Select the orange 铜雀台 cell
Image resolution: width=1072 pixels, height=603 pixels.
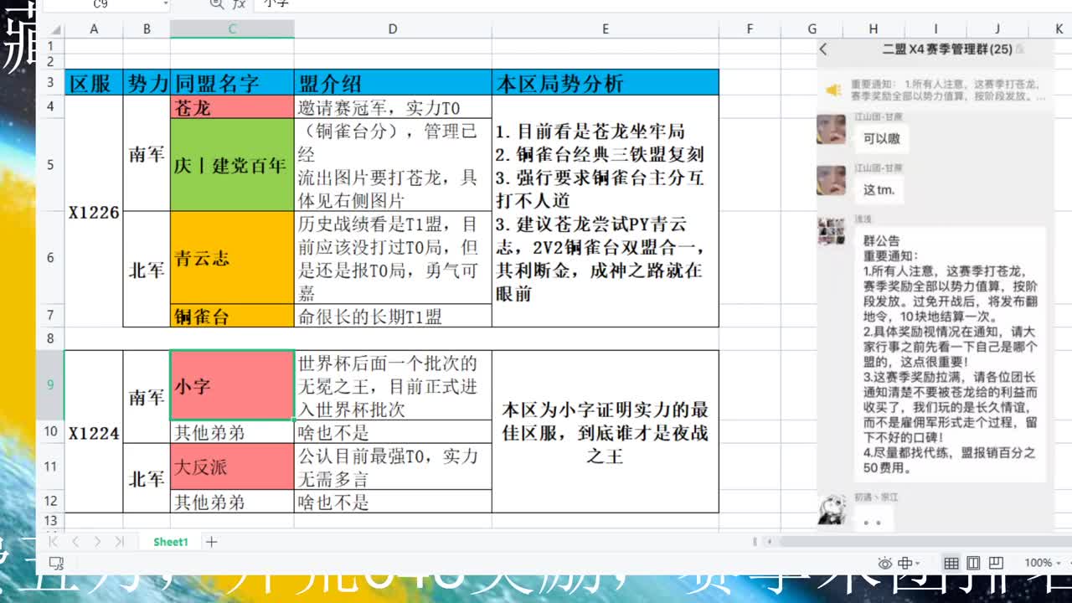(232, 316)
